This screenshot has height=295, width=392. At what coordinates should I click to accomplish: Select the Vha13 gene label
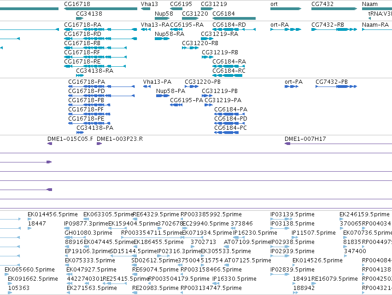pos(149,4)
